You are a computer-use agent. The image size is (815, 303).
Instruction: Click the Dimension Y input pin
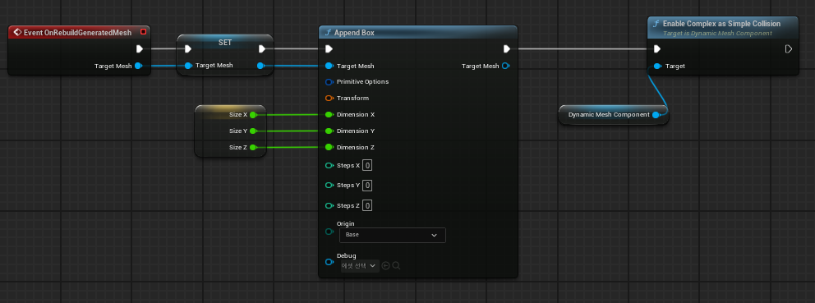click(329, 131)
